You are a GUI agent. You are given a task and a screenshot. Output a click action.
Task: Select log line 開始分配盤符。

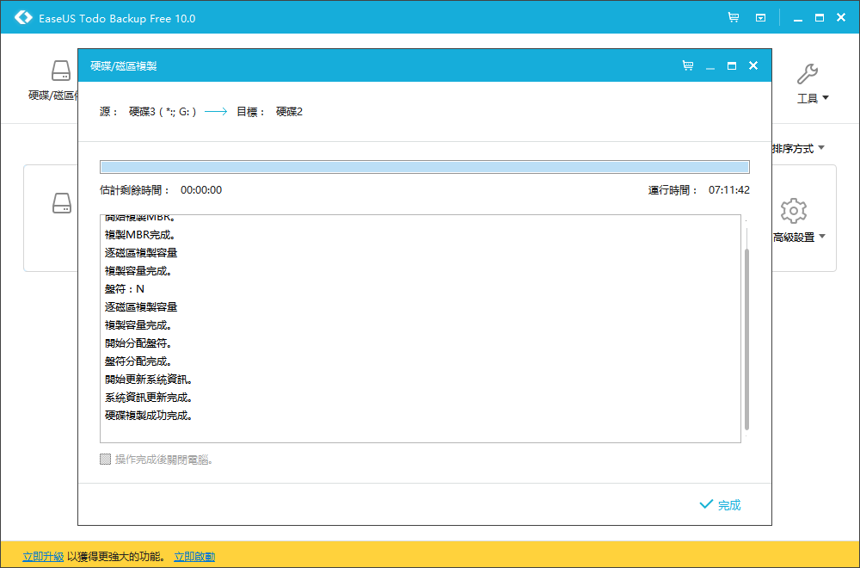(139, 343)
